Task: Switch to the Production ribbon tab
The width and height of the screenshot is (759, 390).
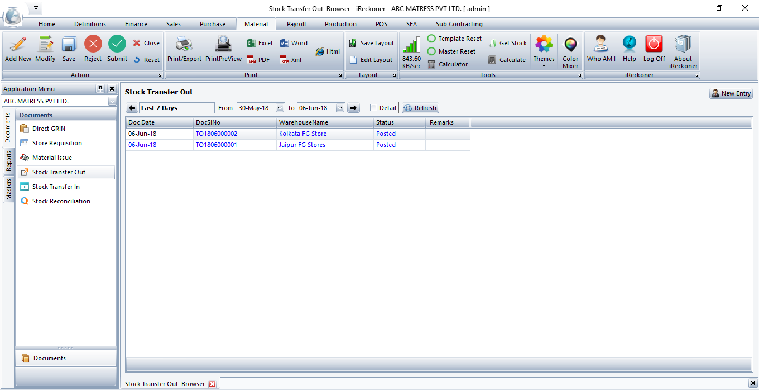Action: (x=340, y=24)
